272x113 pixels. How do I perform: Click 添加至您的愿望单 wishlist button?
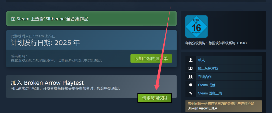point(151,59)
